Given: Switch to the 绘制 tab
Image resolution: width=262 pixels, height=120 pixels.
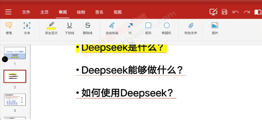Looking at the screenshot, I should pyautogui.click(x=81, y=12).
